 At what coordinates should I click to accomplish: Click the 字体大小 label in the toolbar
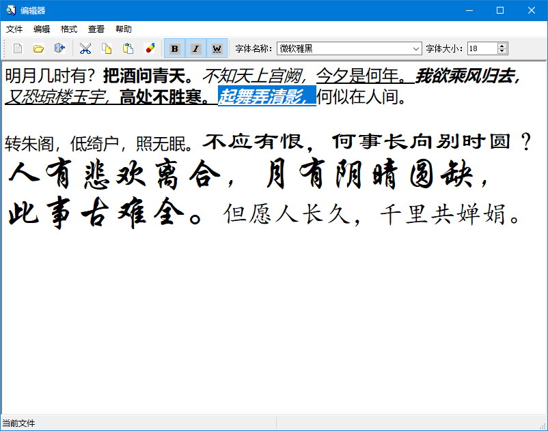pyautogui.click(x=444, y=48)
